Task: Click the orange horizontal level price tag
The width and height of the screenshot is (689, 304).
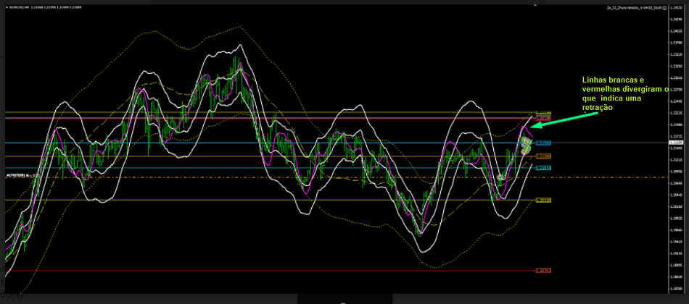Action: 543,156
